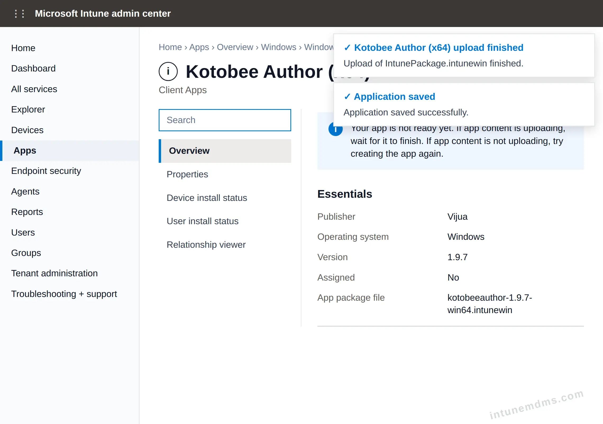The height and width of the screenshot is (424, 603).
Task: Click the Application saved notification title
Action: 394,97
